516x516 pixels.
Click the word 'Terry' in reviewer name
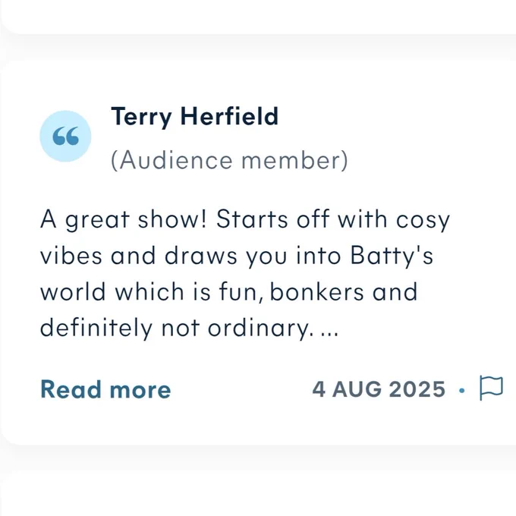(141, 118)
